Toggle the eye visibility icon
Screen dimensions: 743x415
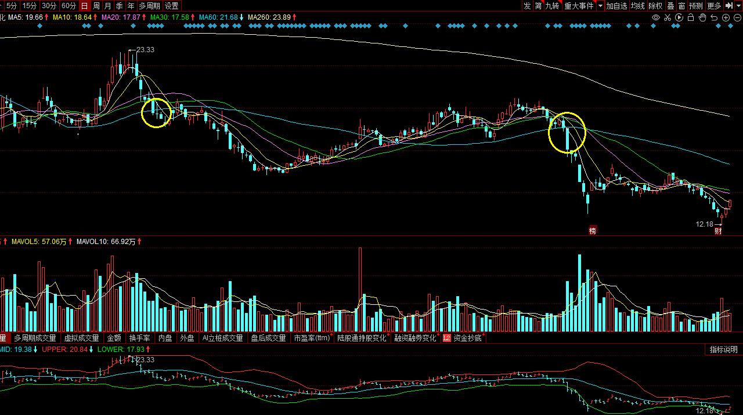(656, 17)
